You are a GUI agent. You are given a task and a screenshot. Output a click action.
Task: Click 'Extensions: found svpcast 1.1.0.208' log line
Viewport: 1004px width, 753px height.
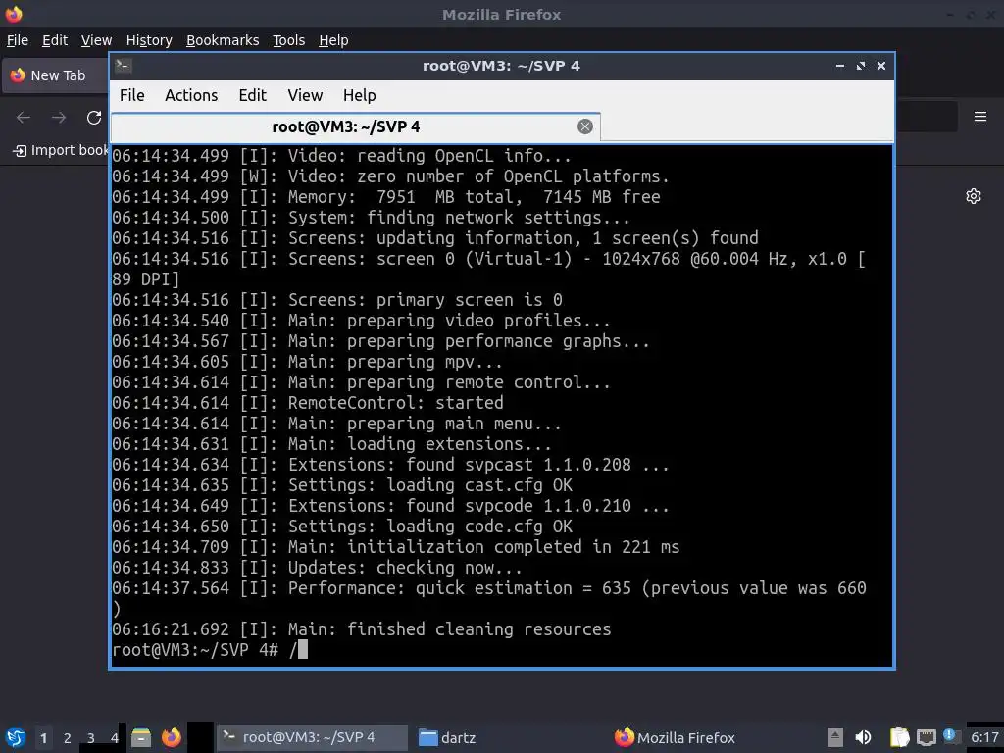coord(390,465)
